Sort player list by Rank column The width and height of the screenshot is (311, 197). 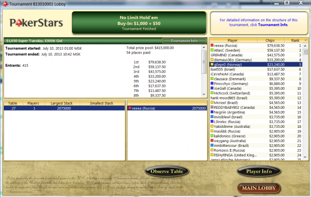coord(295,40)
